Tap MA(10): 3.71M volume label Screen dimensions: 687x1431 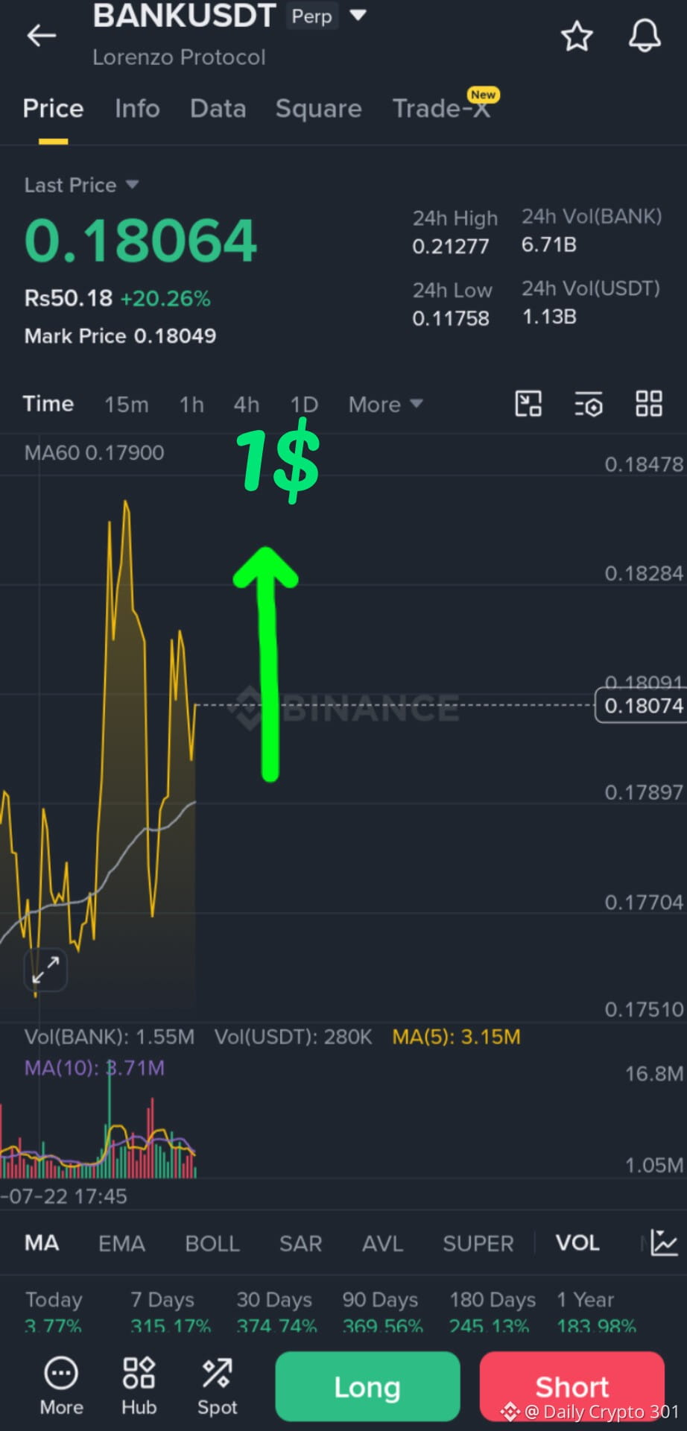(94, 1068)
